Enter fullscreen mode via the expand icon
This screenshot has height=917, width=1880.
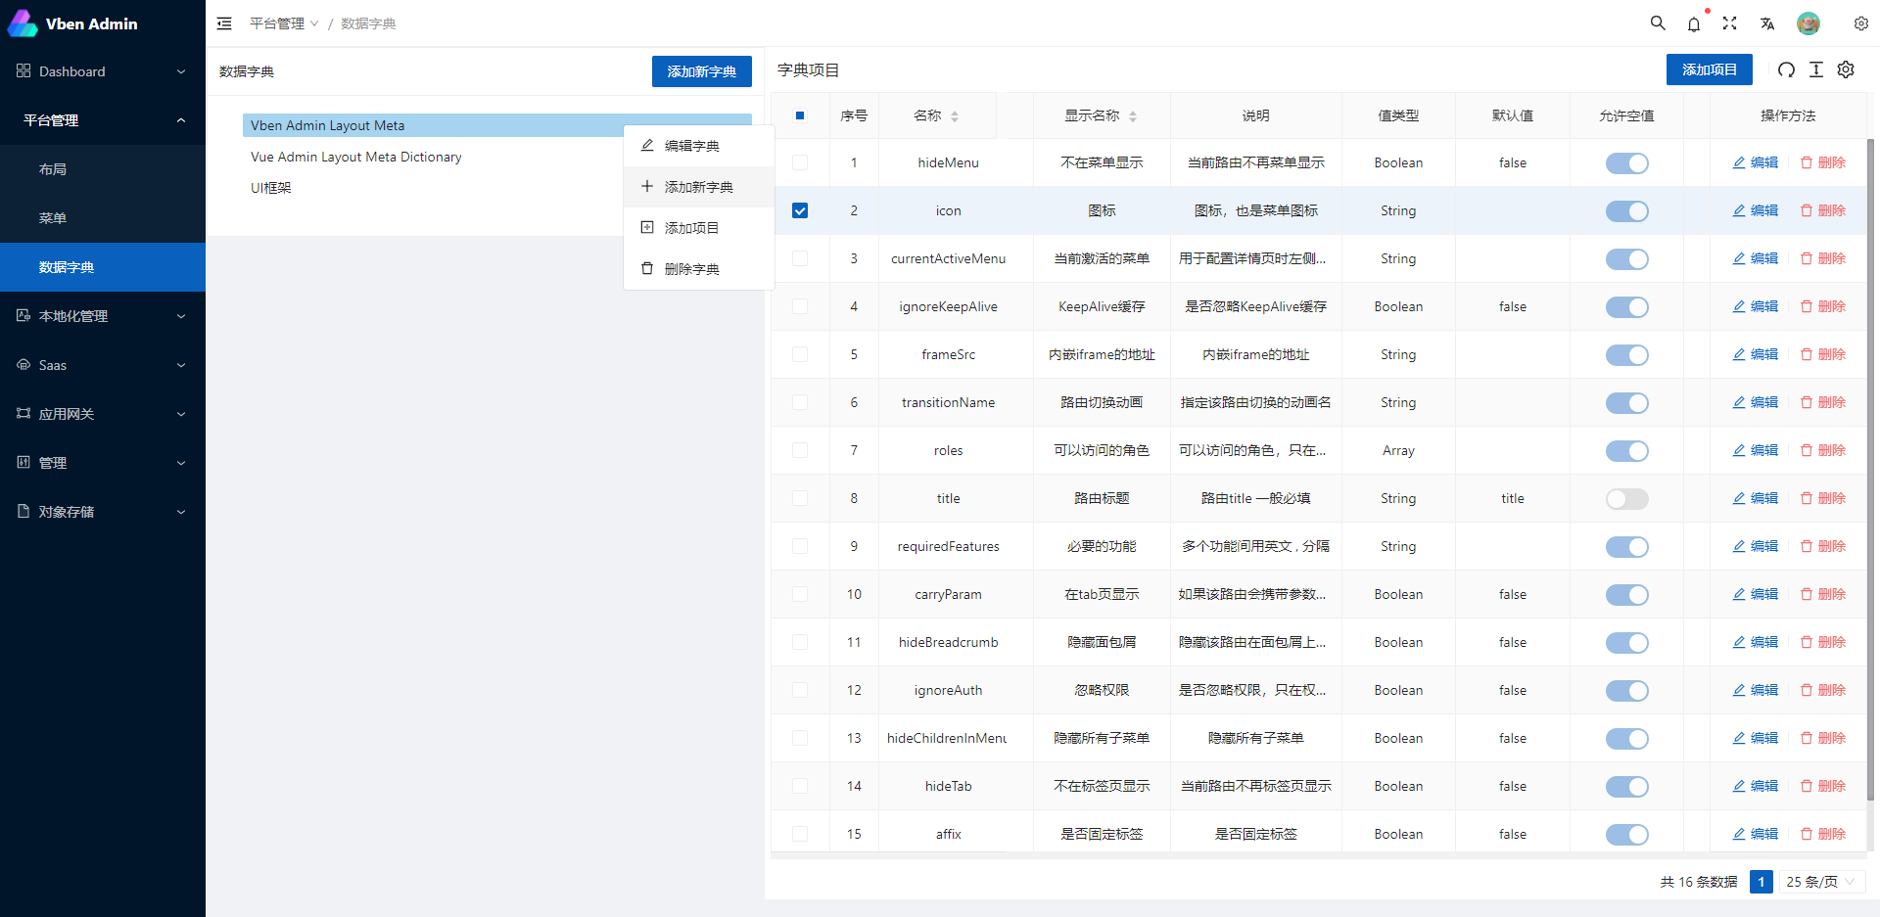click(x=1730, y=23)
